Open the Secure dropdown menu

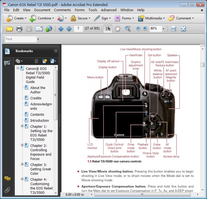[x=82, y=18]
